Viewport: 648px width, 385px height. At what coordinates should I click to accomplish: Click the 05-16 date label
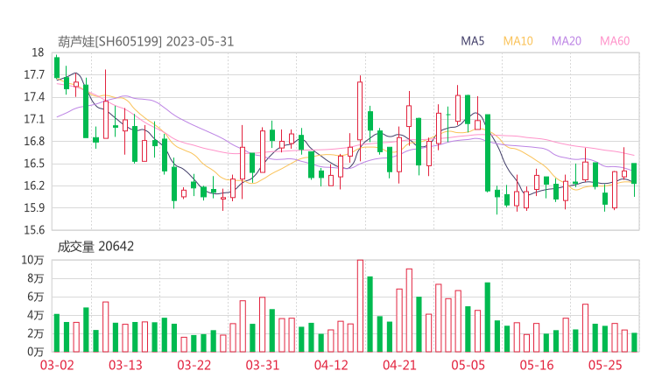coord(537,365)
